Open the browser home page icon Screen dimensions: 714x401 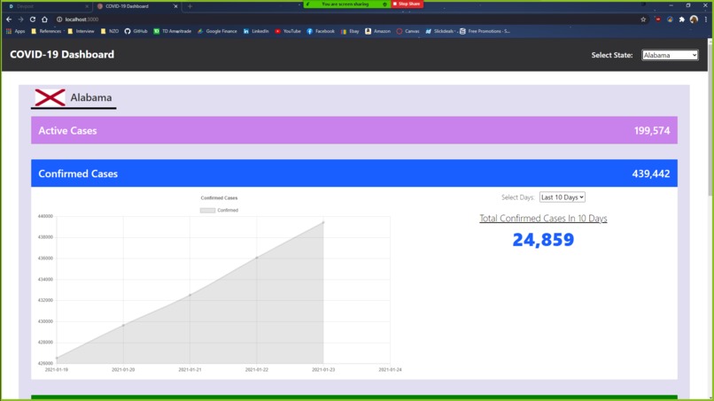tap(44, 19)
